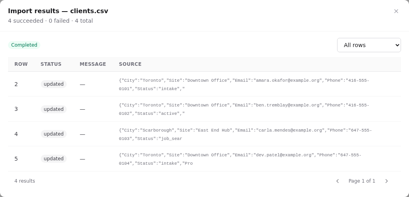The width and height of the screenshot is (409, 197).
Task: Click row number 4 cell
Action: click(16, 134)
